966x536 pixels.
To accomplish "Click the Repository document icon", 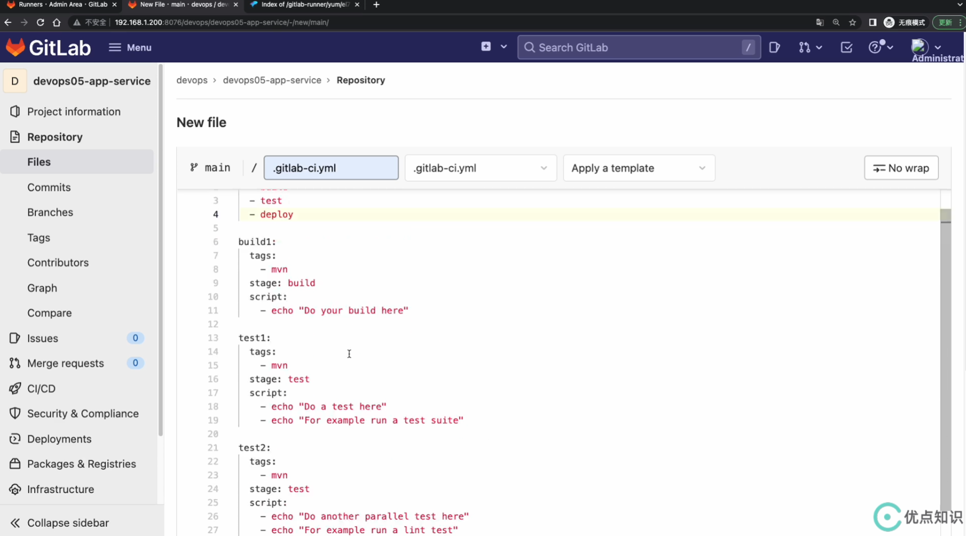I will click(x=15, y=137).
